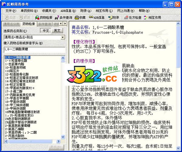The height and width of the screenshot is (152, 182).
Task: Click the drug name input field
Action: [x=35, y=50]
